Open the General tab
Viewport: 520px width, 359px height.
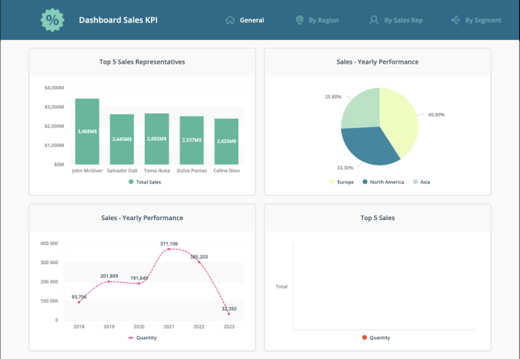(252, 20)
